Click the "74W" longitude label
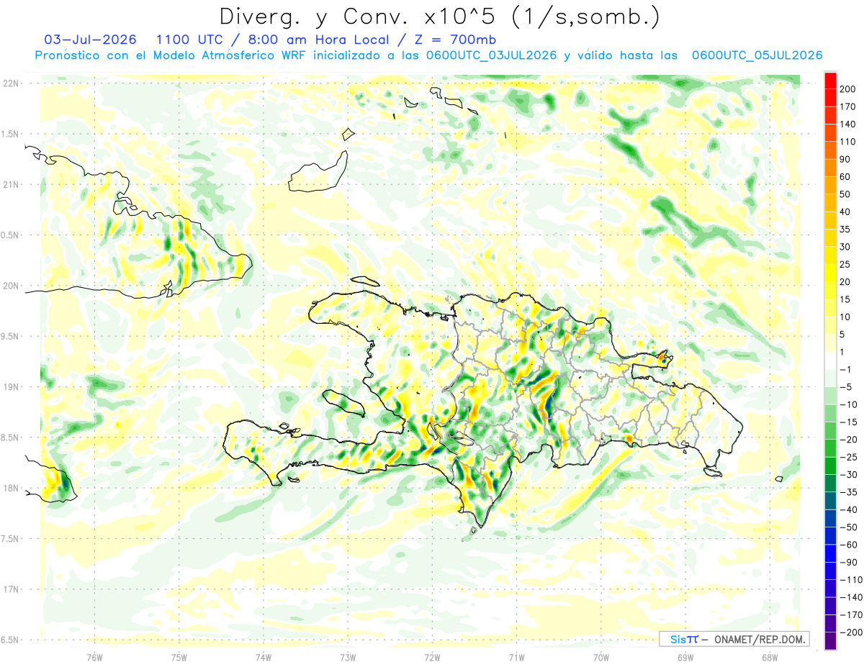This screenshot has width=864, height=667. pyautogui.click(x=264, y=657)
